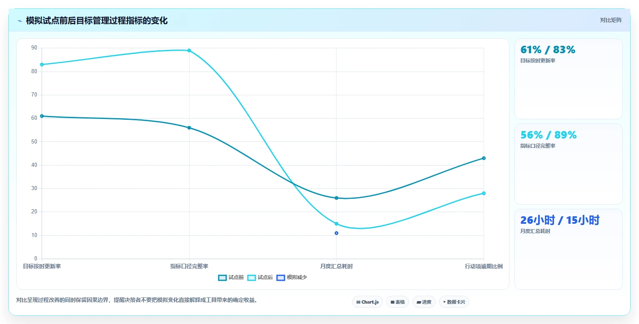Screen dimensions: 639x324
Task: Click the 月度汇总耗时 caption in third card
Action: pos(535,231)
